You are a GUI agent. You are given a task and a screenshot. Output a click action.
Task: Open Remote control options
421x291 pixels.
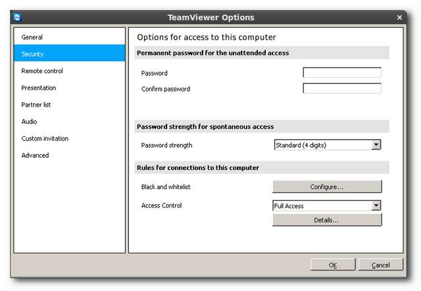[42, 71]
